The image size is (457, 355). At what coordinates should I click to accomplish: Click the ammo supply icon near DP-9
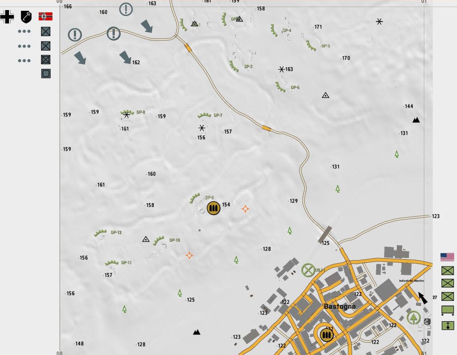[213, 209]
